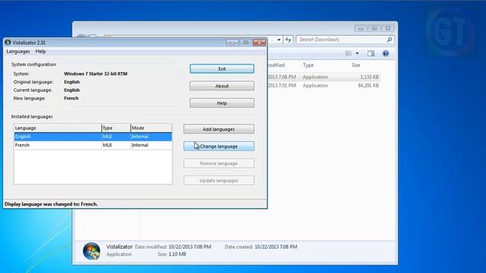Click the change view icon in Explorer
The height and width of the screenshot is (273, 486).
coord(349,54)
